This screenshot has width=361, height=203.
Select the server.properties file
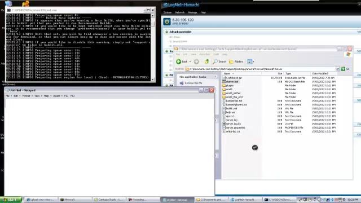234,127
